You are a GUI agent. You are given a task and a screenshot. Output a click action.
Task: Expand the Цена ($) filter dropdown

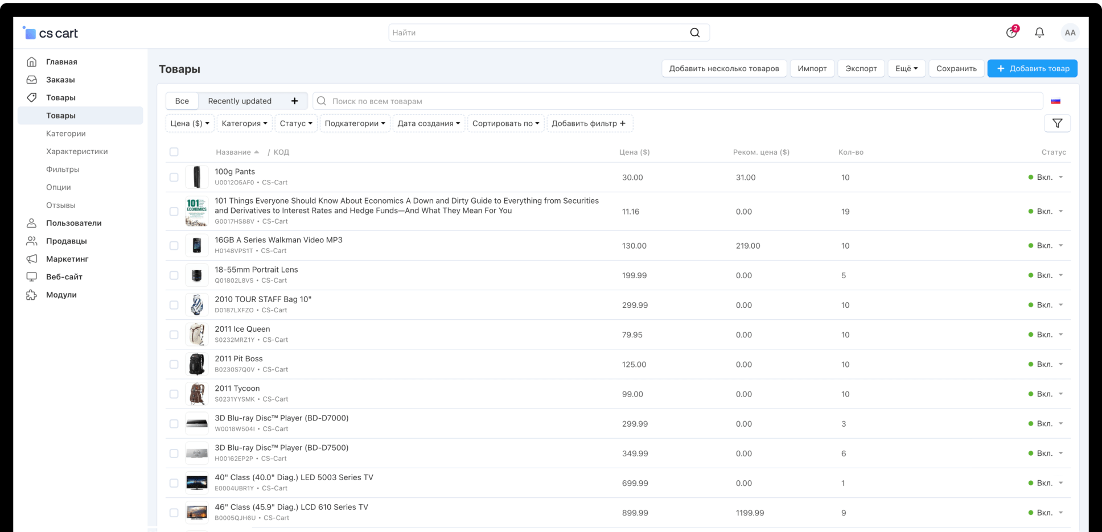pos(190,123)
